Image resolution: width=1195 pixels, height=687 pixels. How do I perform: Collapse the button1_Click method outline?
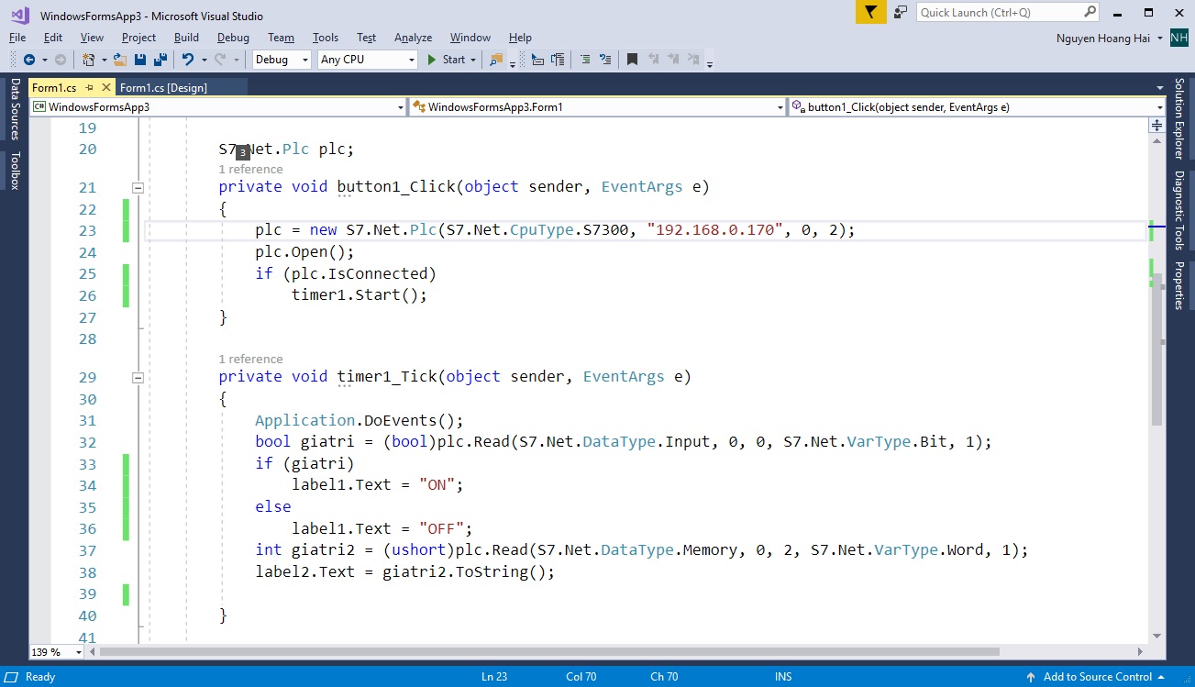pyautogui.click(x=138, y=187)
